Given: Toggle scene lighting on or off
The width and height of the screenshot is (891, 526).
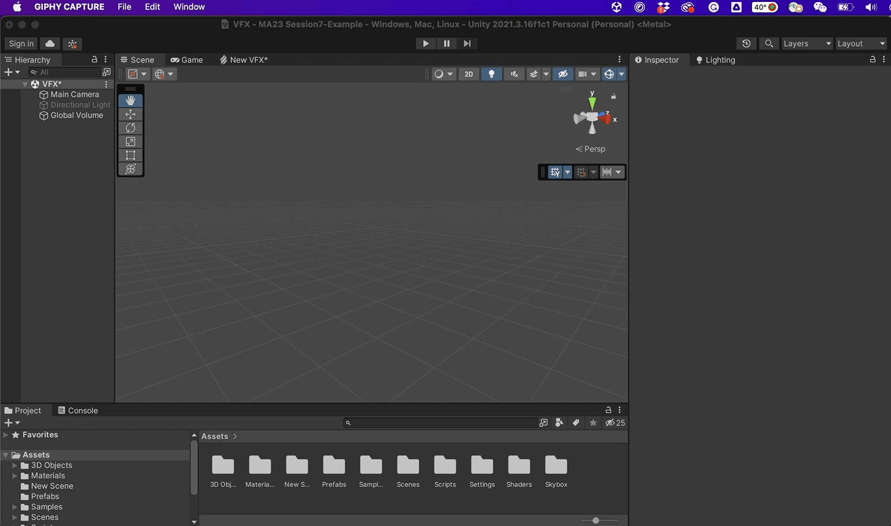Looking at the screenshot, I should [x=491, y=74].
